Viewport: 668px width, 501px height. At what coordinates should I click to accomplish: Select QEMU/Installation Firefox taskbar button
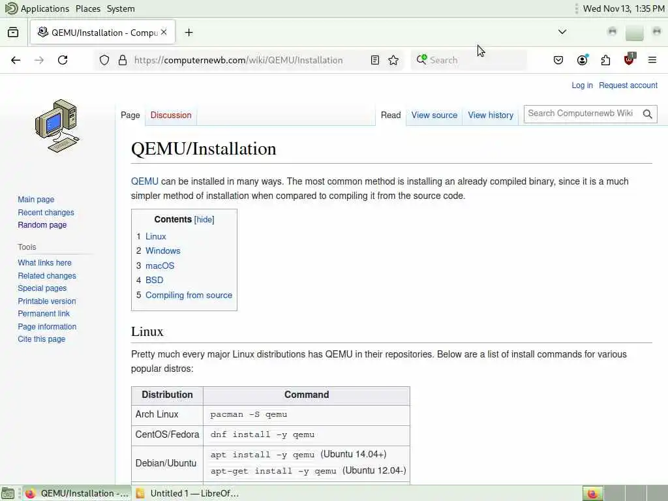coord(77,493)
